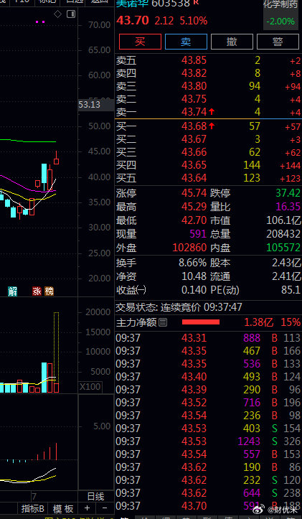Click the 警 alert button
Screen dimensions: 302x519
click(x=278, y=42)
